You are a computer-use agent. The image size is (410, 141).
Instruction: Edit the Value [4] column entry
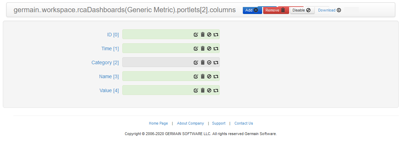(196, 90)
